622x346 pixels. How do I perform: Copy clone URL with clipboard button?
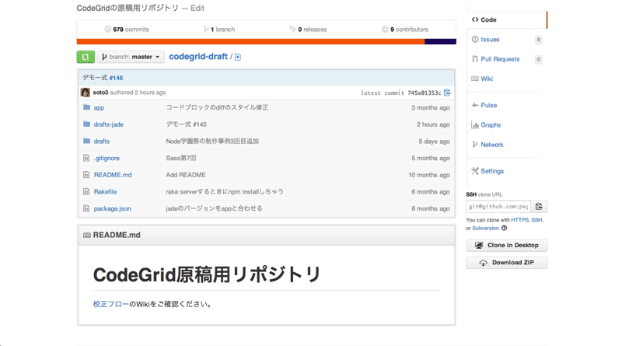(539, 206)
